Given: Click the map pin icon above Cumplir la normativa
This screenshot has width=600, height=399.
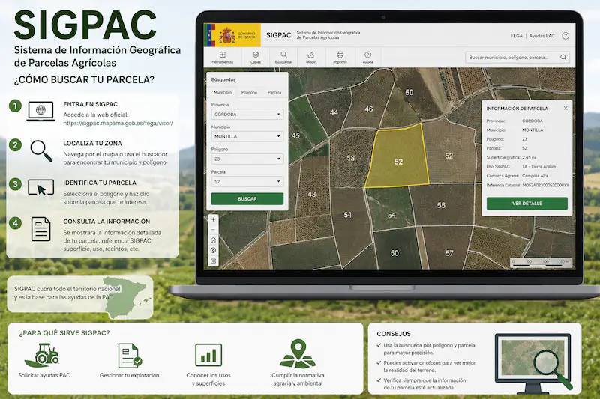Looking at the screenshot, I should click(x=298, y=354).
